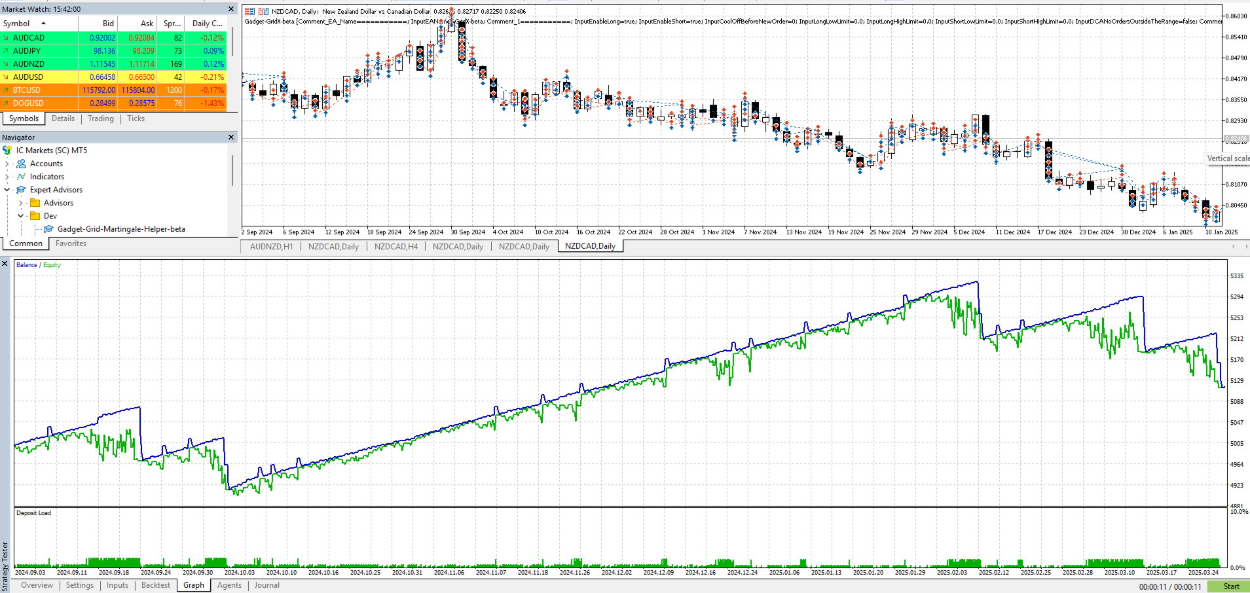Image resolution: width=1250 pixels, height=593 pixels.
Task: Click the Advisors folder icon
Action: [x=35, y=203]
